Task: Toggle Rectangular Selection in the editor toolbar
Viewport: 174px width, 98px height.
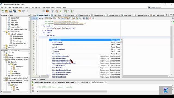Action: click(x=70, y=18)
